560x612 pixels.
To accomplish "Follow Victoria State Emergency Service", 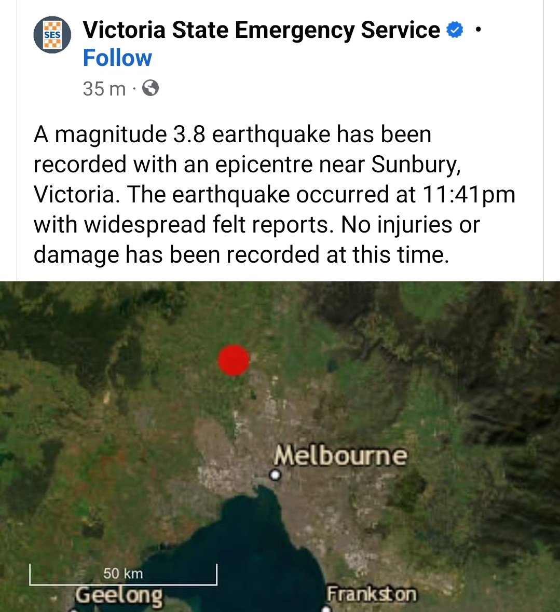I will [117, 58].
